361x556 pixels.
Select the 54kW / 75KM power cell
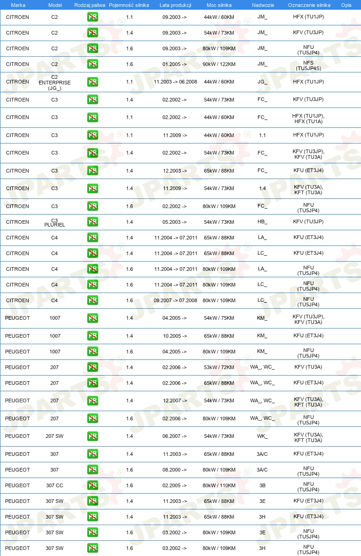click(219, 318)
